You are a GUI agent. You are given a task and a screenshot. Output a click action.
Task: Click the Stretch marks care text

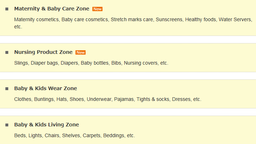tap(132, 19)
